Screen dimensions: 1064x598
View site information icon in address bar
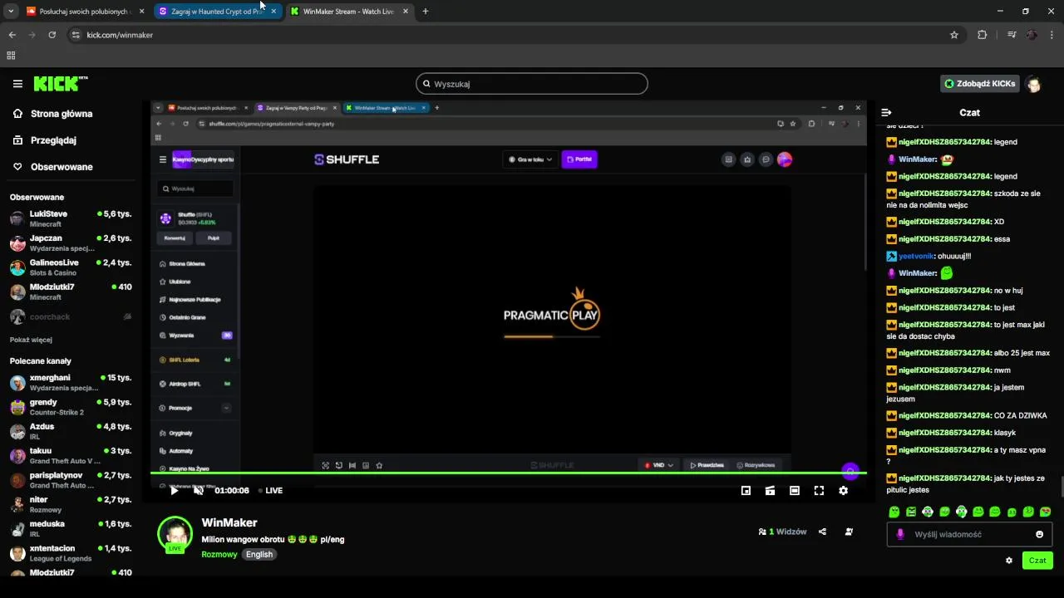pyautogui.click(x=76, y=35)
